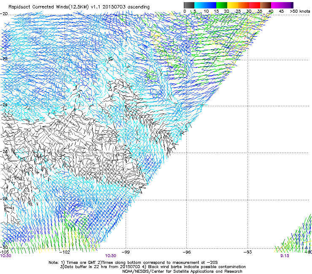312x274 pixels.
Task: Click the latitude label '-30'
Action: click(x=4, y=247)
